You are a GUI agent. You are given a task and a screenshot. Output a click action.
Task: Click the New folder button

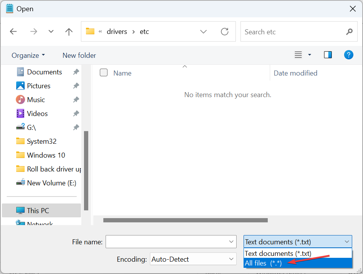pos(79,55)
